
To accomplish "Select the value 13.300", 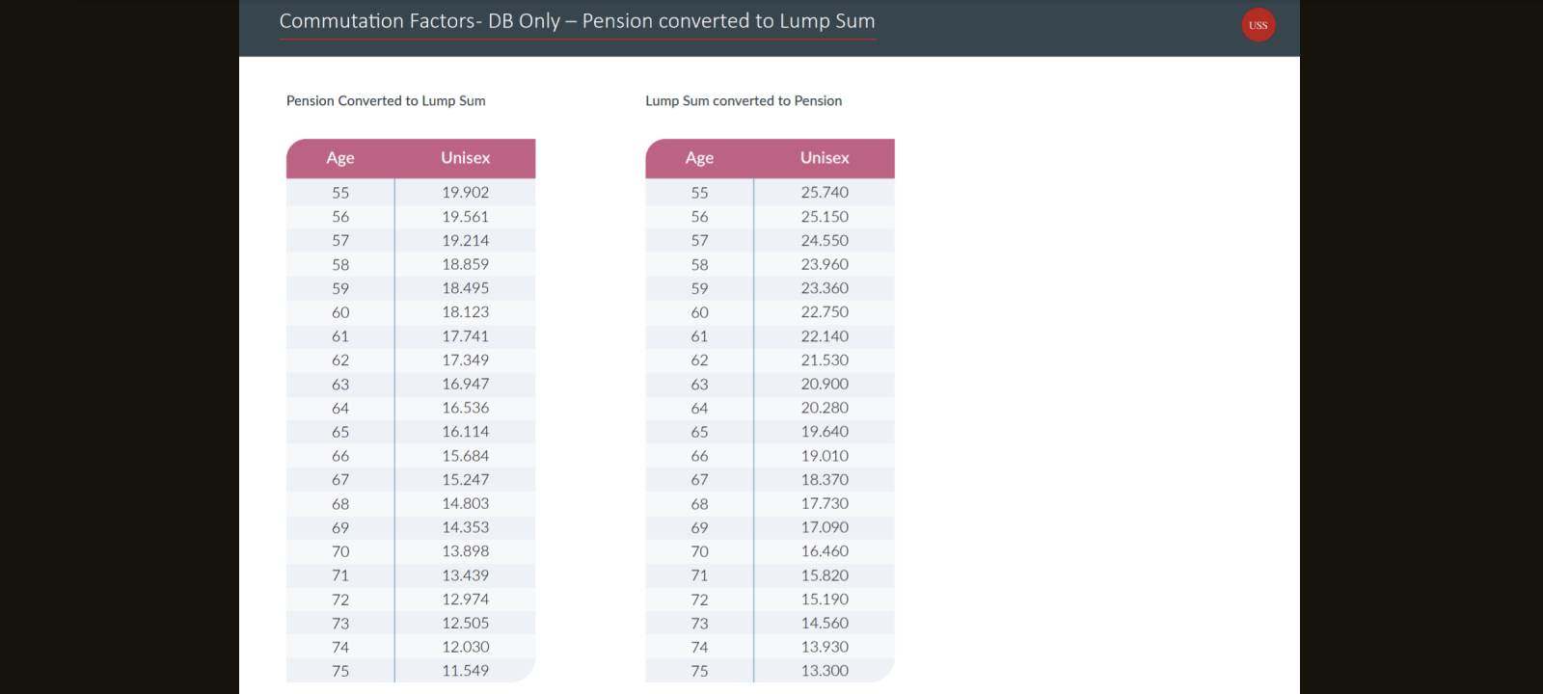I will point(825,671).
